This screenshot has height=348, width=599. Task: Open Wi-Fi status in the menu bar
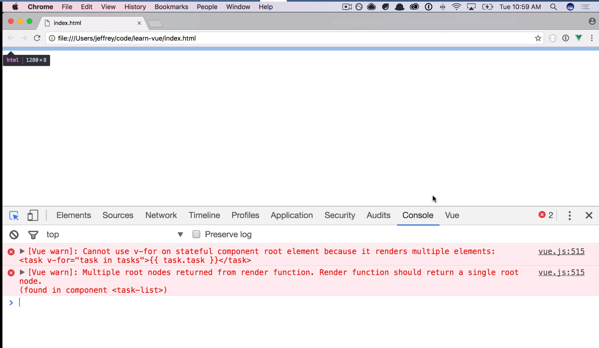(x=457, y=7)
